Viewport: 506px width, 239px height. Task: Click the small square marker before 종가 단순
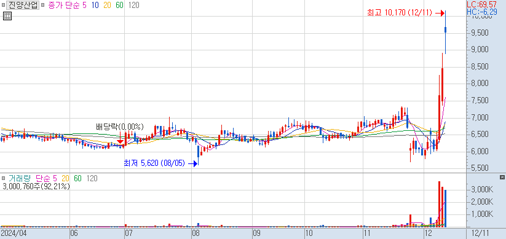coord(43,5)
